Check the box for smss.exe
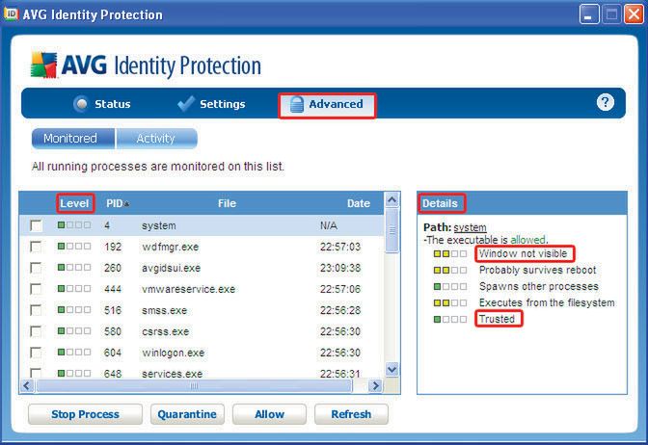The image size is (648, 445). [36, 310]
